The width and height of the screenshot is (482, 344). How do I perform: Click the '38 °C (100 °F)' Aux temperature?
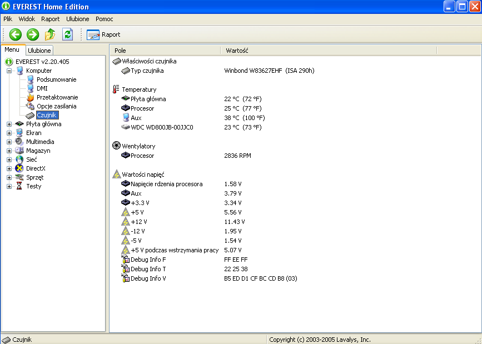point(245,118)
